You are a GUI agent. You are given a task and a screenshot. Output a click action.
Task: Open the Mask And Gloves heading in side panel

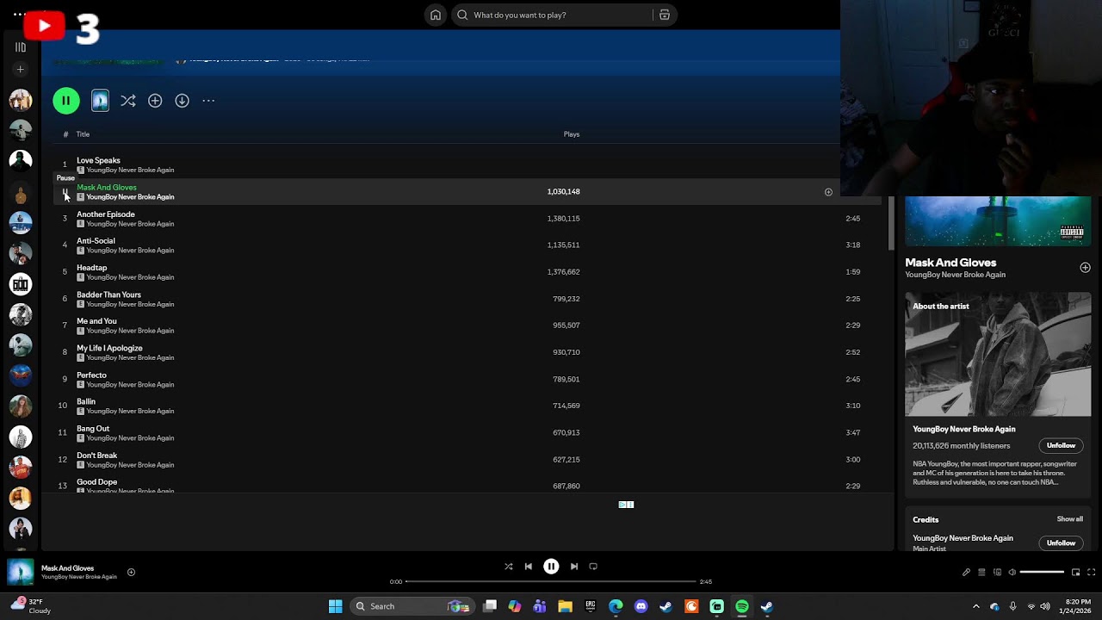coord(950,263)
